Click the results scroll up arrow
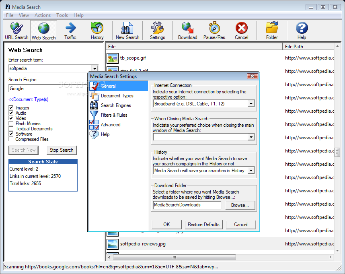The image size is (345, 274). coord(337,46)
